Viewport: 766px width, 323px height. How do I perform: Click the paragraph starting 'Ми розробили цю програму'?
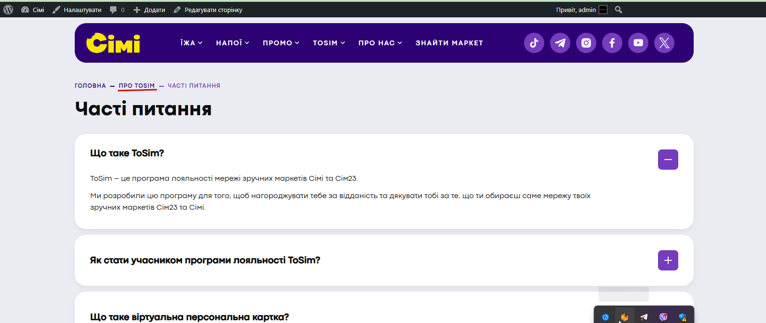point(340,202)
